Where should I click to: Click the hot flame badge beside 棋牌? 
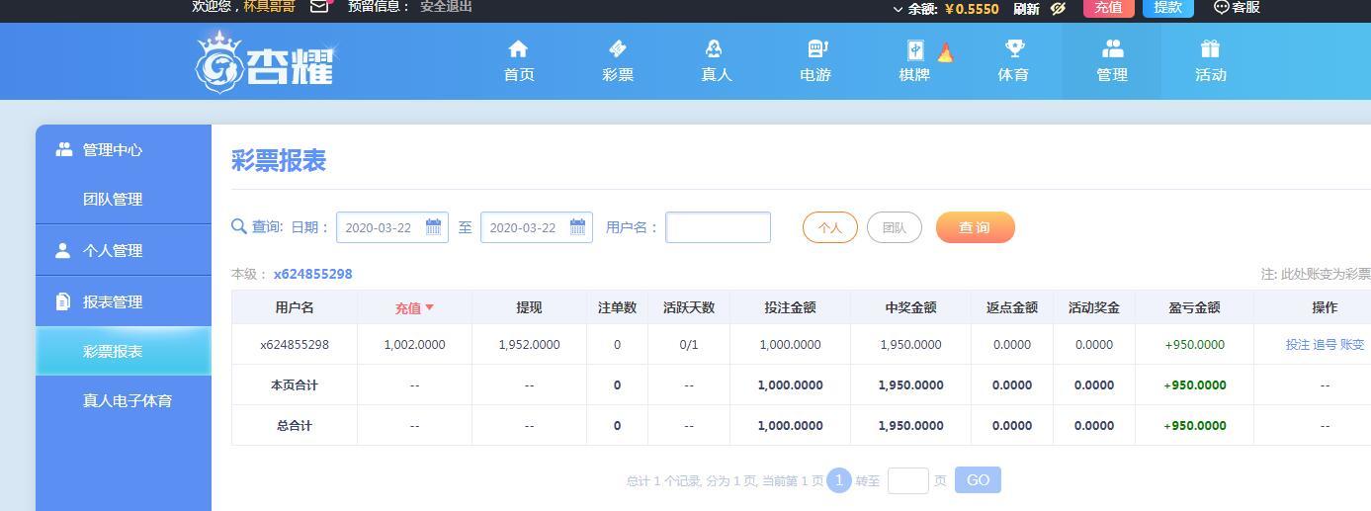click(945, 52)
